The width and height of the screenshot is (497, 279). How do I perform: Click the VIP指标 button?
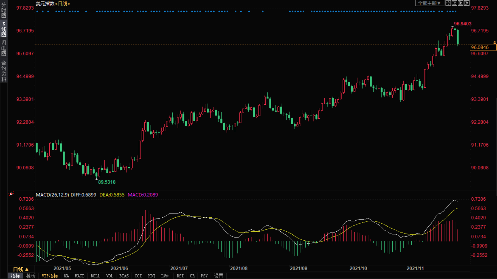pos(50,276)
